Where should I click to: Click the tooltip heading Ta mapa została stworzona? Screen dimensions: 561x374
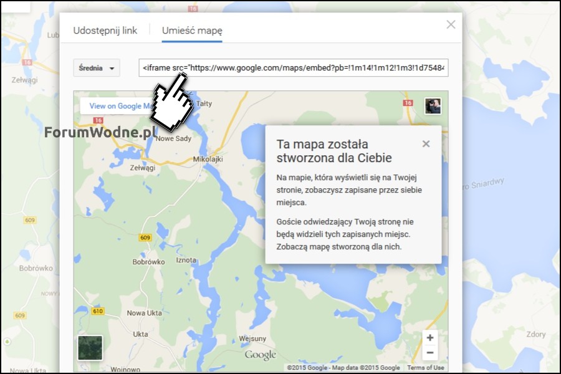334,151
